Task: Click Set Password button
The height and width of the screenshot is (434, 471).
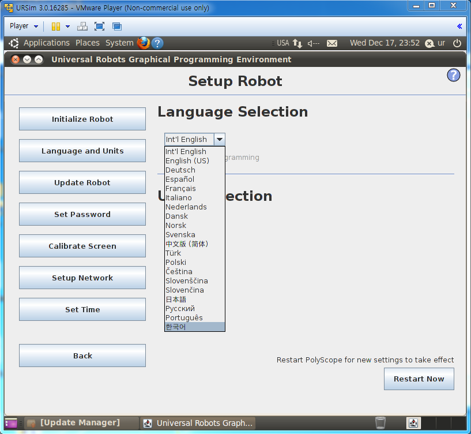Action: (82, 214)
